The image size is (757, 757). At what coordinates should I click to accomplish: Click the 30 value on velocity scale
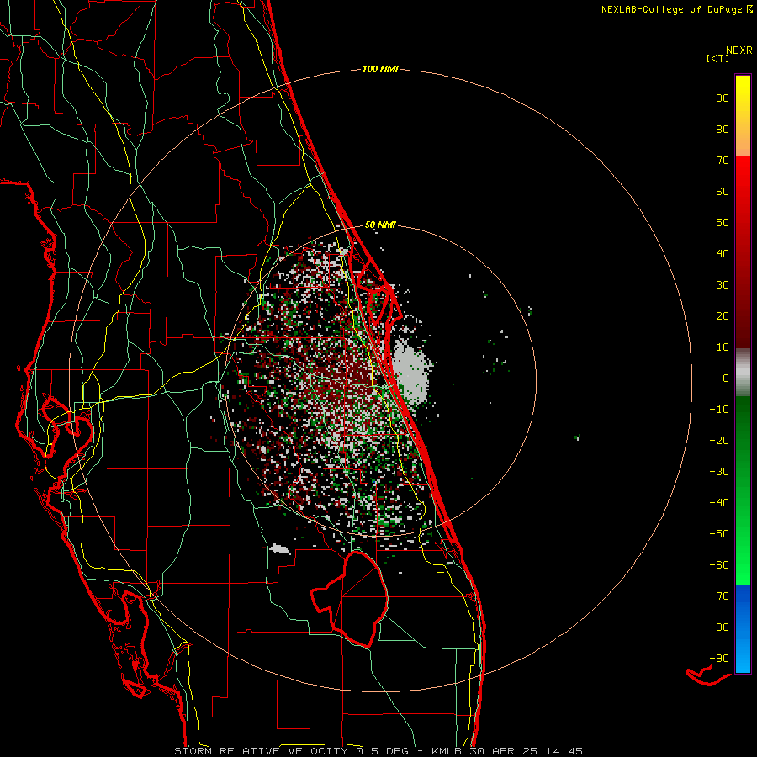point(723,285)
